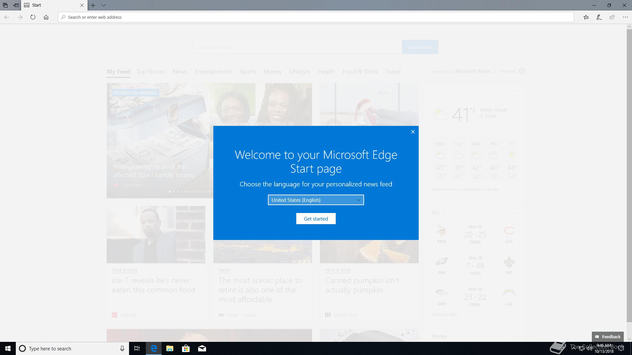Click the Back navigation arrow

(x=7, y=17)
